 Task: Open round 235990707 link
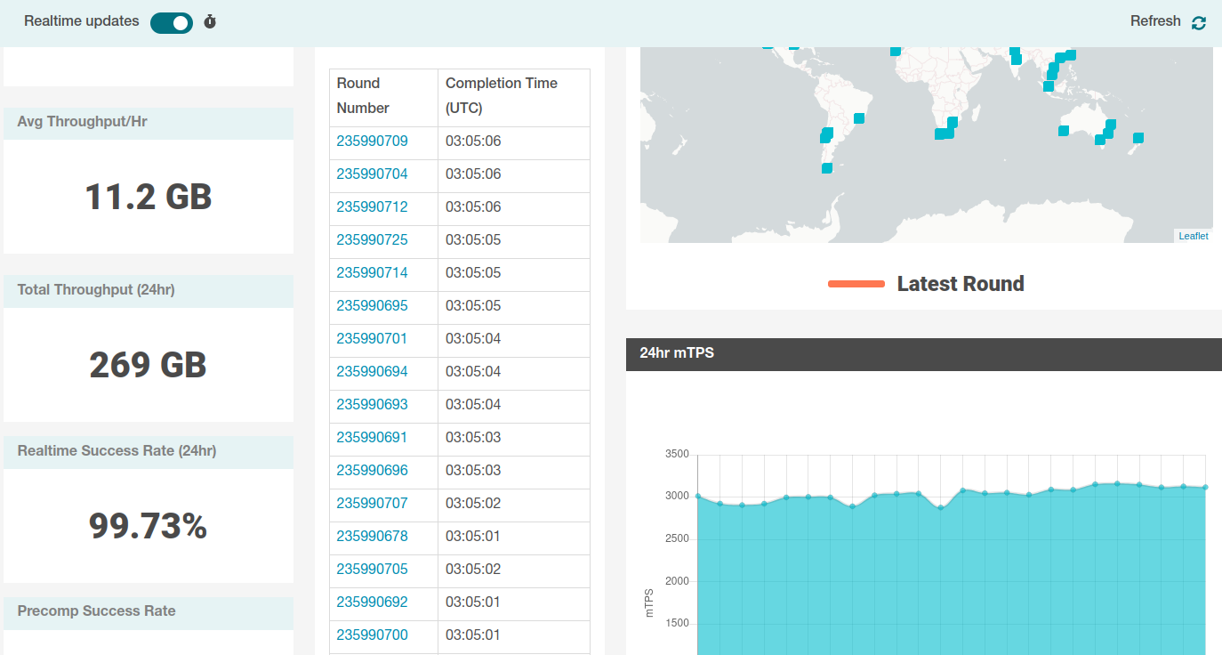(x=372, y=503)
